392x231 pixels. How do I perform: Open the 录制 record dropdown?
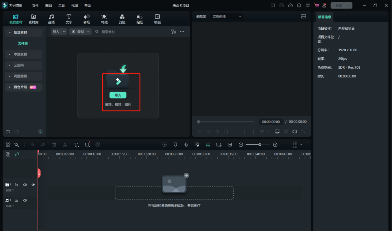click(80, 31)
